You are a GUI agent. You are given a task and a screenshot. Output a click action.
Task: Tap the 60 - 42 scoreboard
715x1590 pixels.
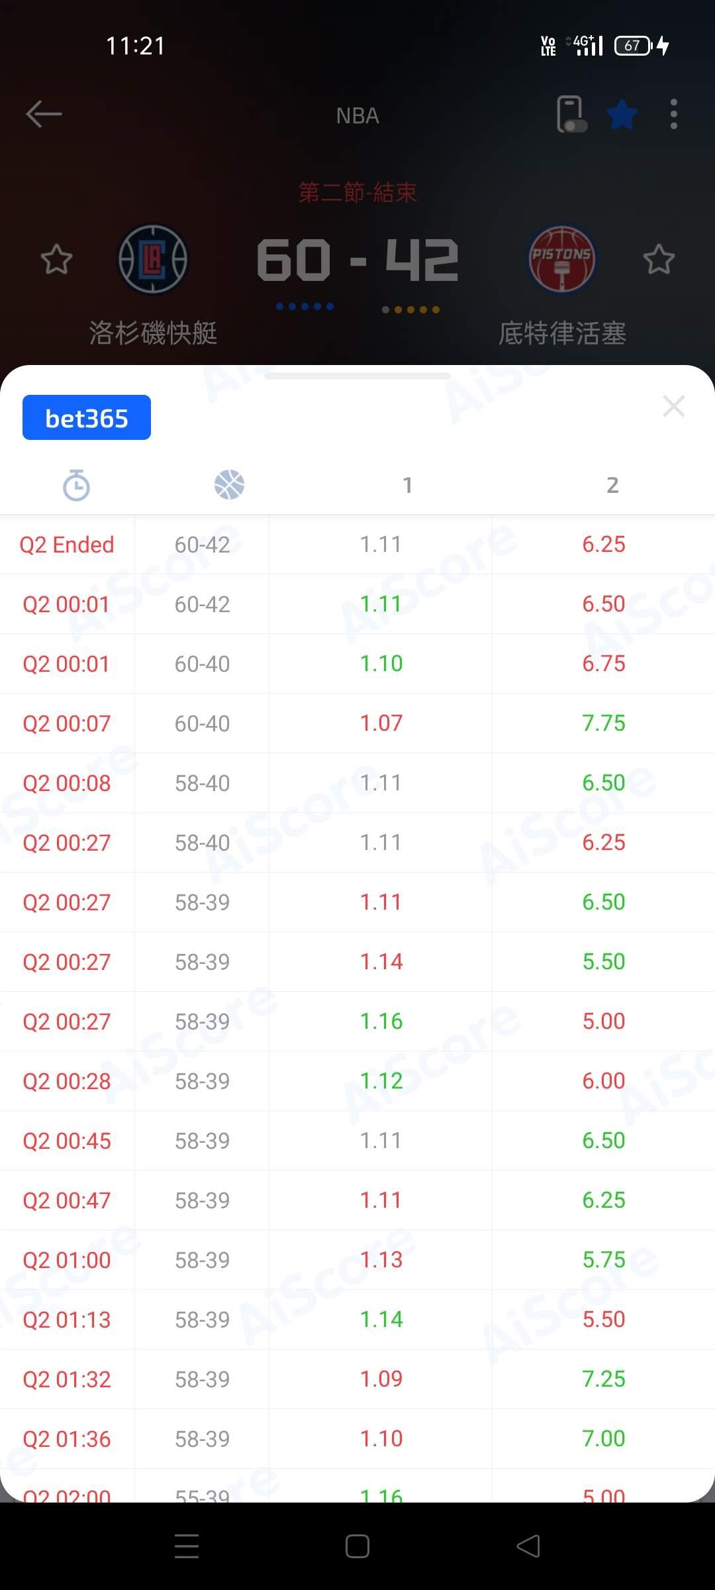(358, 260)
